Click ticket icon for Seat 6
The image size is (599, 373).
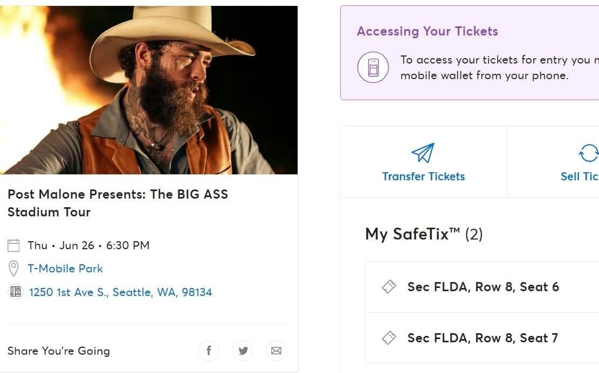[x=389, y=287]
